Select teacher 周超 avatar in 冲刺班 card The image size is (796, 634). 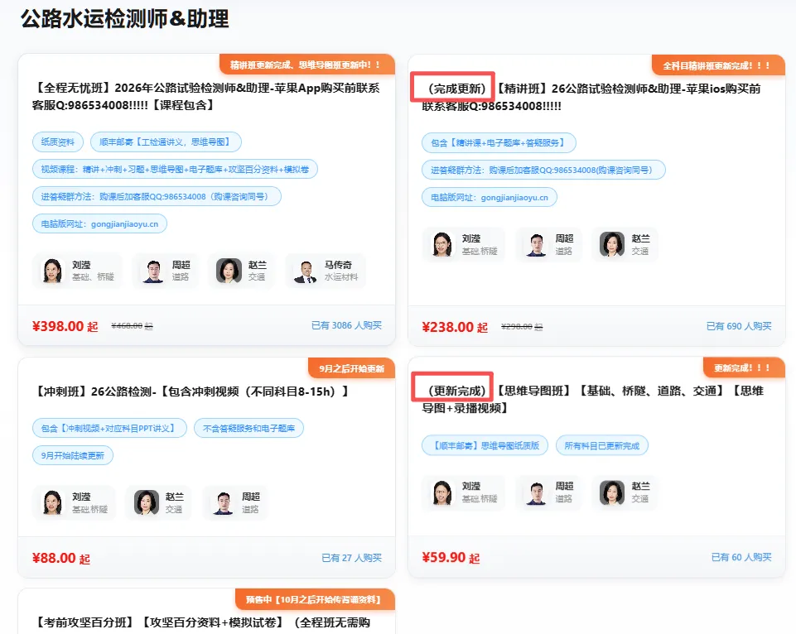coord(222,502)
